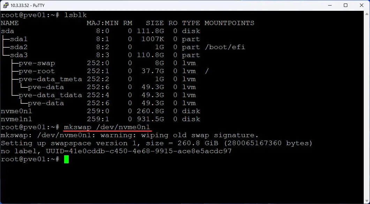Click the underlined mkswap /dev/nvme0n1 command

107,127
